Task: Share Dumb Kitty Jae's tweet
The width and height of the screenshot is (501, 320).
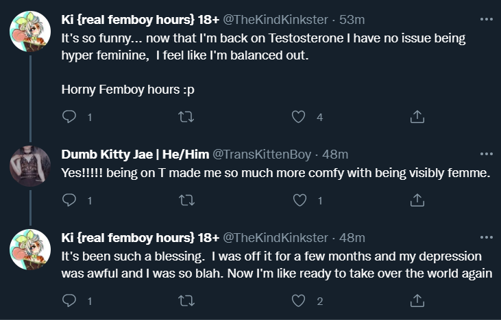Action: pos(417,200)
